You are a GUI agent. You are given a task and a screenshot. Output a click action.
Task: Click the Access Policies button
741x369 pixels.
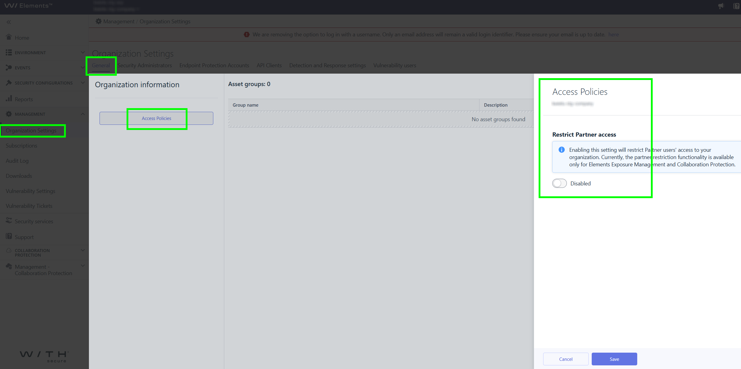pyautogui.click(x=156, y=118)
